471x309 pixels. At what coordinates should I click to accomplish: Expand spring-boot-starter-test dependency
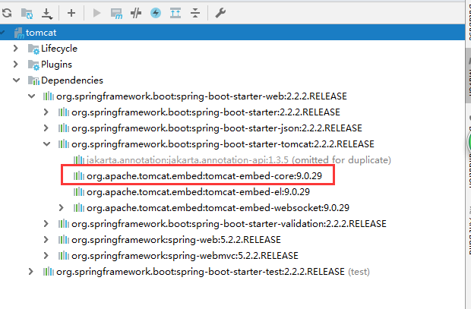30,272
